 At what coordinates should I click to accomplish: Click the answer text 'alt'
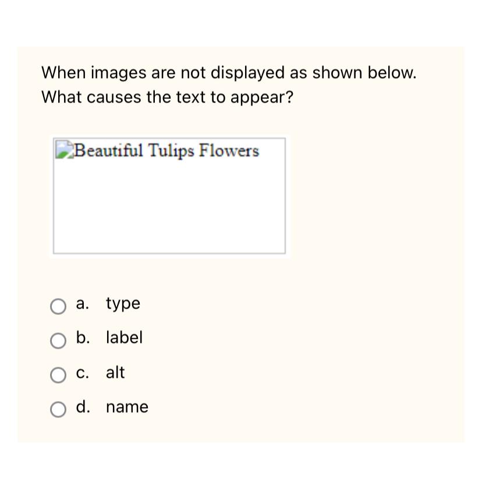[x=116, y=373]
